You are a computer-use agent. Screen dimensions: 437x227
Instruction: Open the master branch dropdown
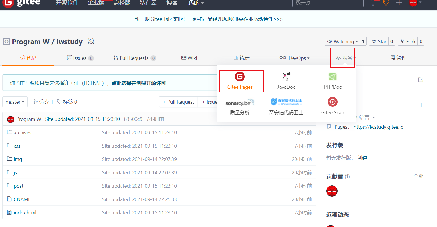click(x=15, y=102)
